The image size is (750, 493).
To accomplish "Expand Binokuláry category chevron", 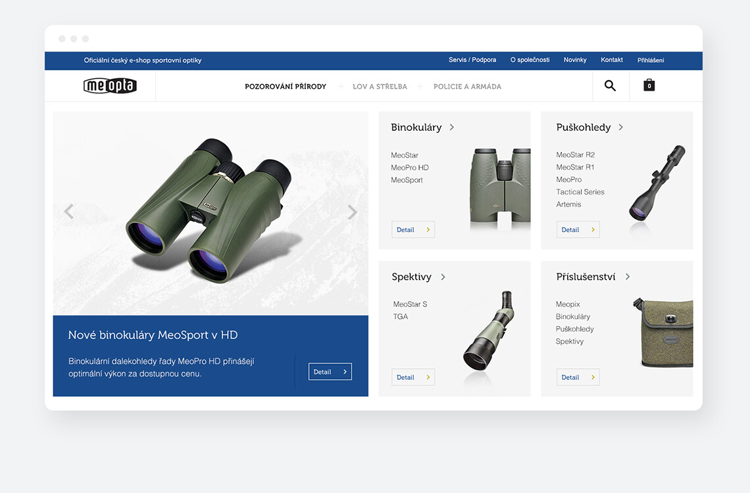I will [x=452, y=128].
